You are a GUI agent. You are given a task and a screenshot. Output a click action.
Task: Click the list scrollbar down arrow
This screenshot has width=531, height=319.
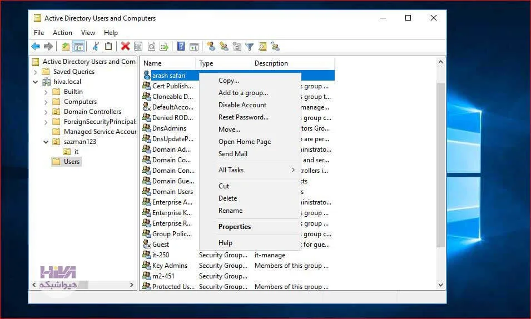tap(440, 285)
